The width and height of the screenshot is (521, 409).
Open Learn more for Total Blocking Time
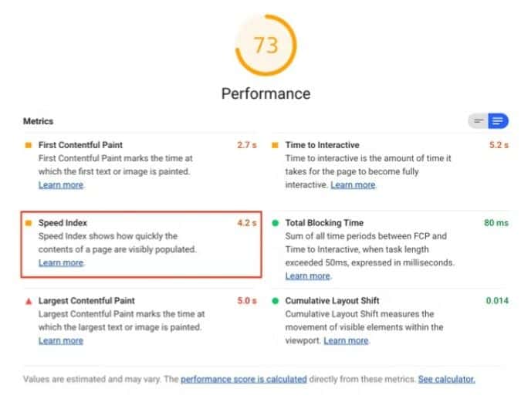[x=308, y=276]
